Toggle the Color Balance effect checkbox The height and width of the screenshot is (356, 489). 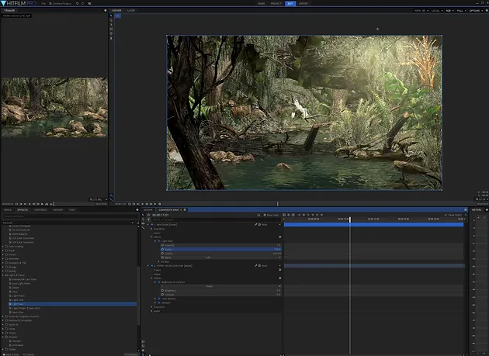(159, 299)
